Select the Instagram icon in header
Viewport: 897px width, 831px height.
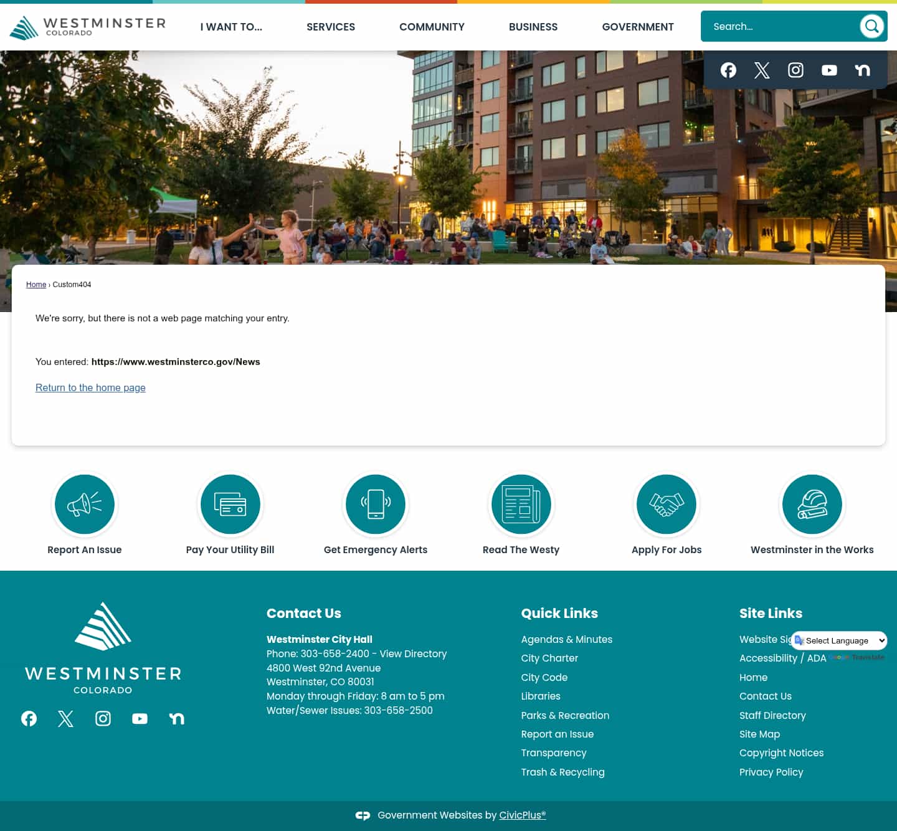tap(795, 70)
